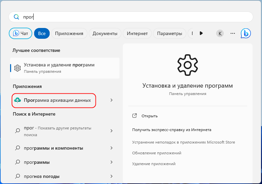Open the "Удаление приложений" help link
Viewport: 262px width, 184px height.
[154, 164]
